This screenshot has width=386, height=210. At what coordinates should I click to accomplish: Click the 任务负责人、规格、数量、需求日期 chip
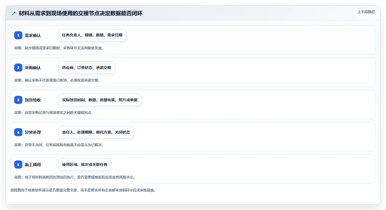click(92, 35)
